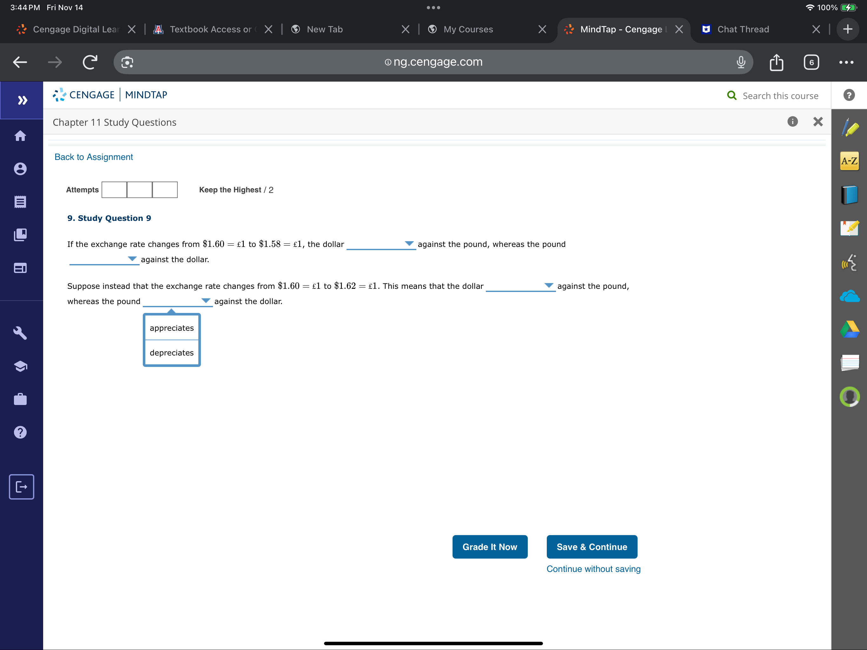Open the highlighter pencil tool
Viewport: 867px width, 650px height.
coord(849,128)
